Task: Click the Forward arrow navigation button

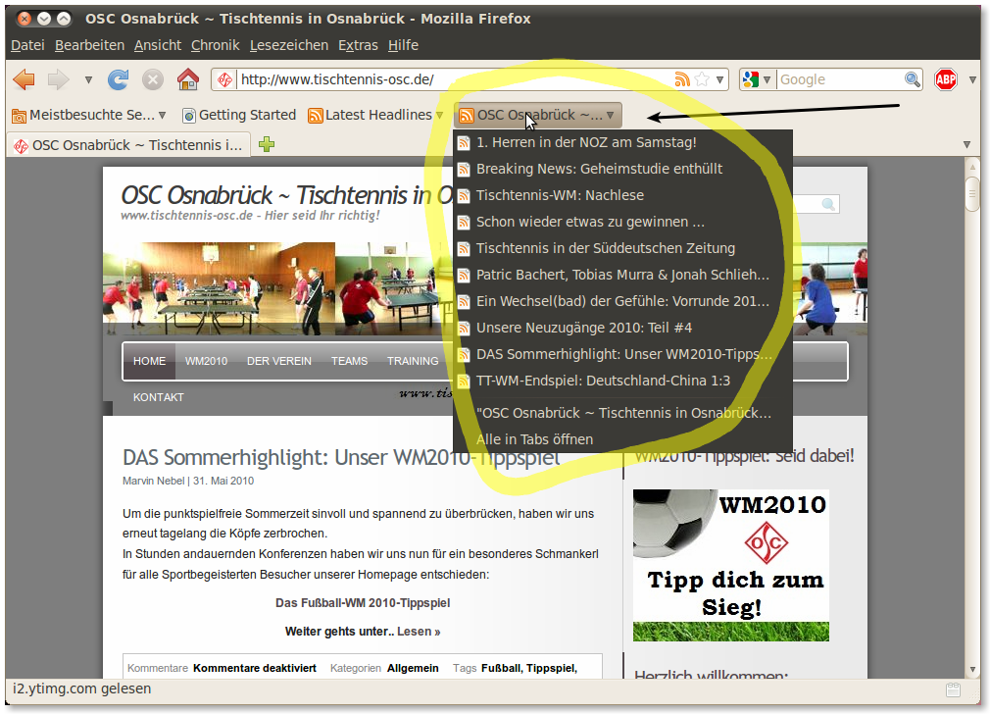Action: pos(59,79)
